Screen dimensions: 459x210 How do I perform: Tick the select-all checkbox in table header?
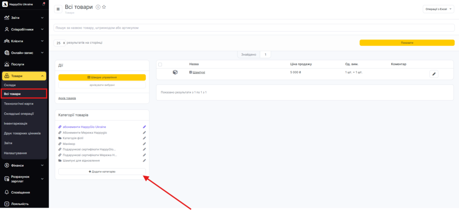(x=160, y=64)
